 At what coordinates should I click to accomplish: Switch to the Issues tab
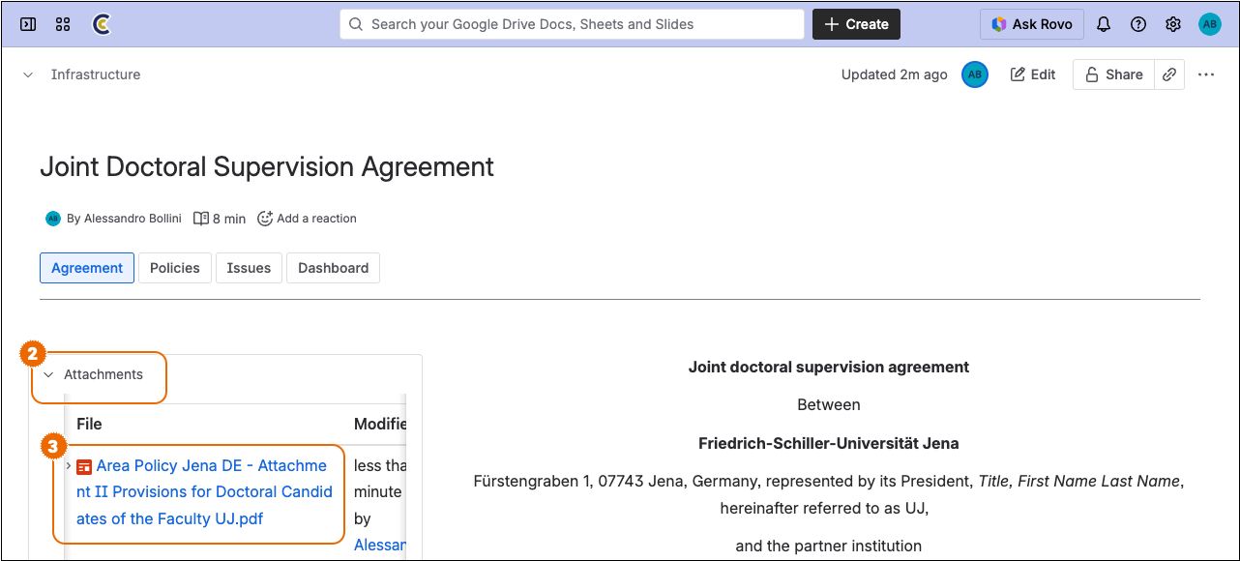[249, 268]
